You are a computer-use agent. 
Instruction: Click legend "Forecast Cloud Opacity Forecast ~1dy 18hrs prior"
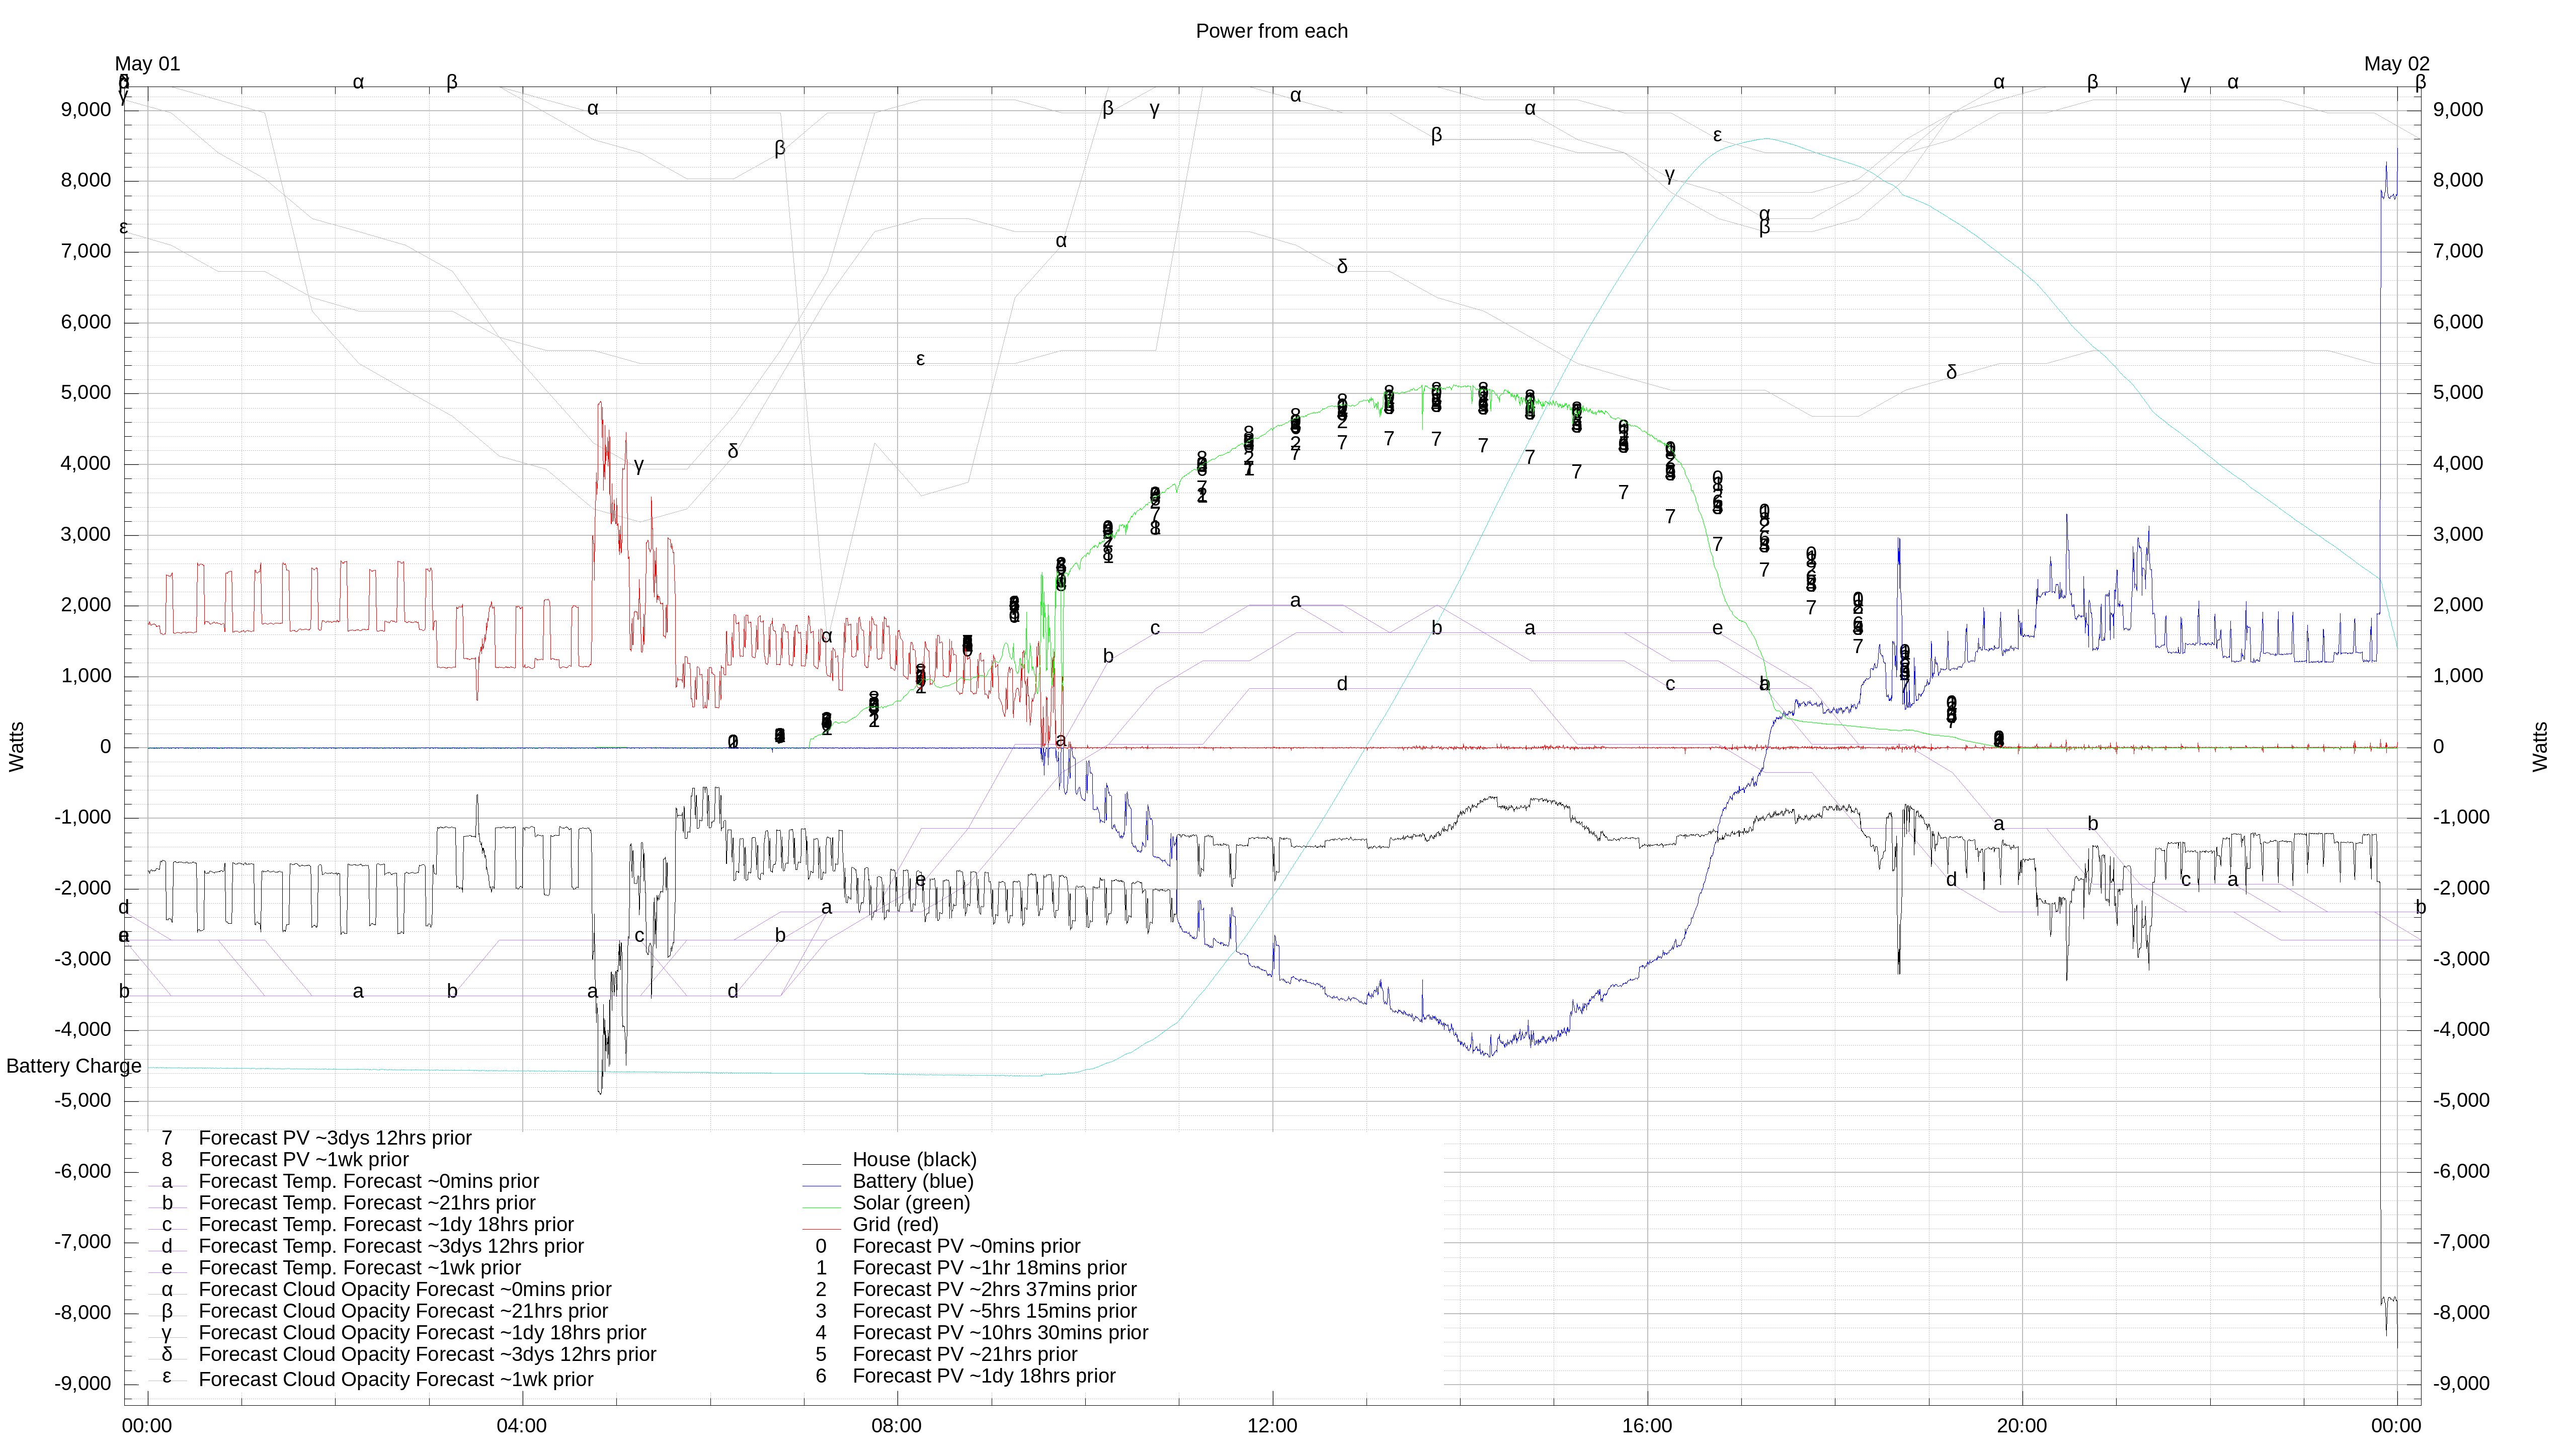click(x=422, y=1333)
